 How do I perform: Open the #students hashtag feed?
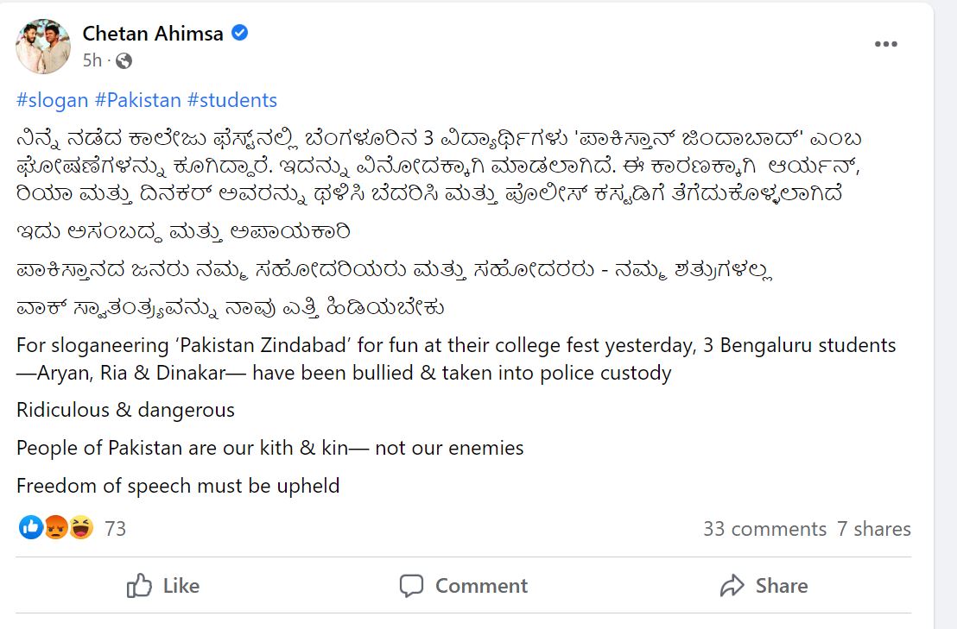tap(231, 100)
